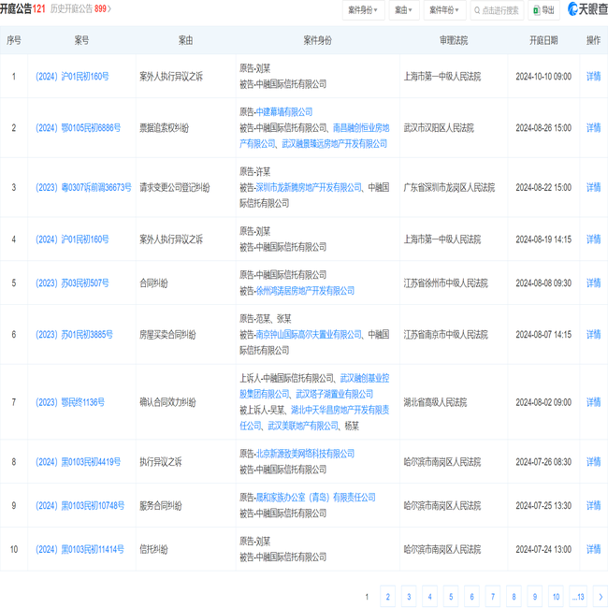Click 详情 for row 2 票据追索权纠纷
608x608 pixels.
coord(593,128)
